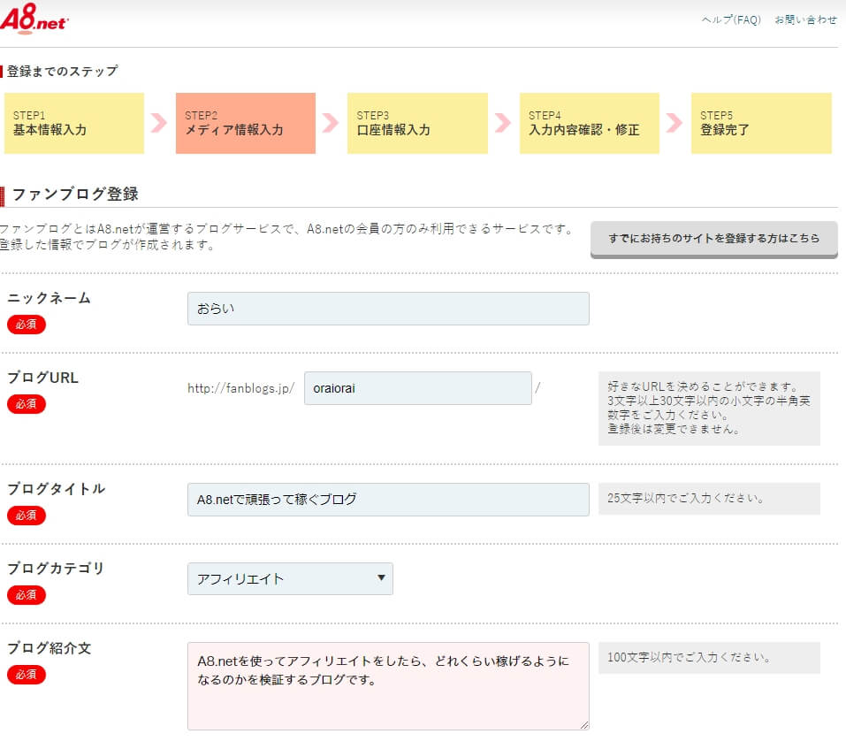Click the 好きなURLを決めることができます hint box
Viewport: 846px width, 749px height.
(709, 408)
